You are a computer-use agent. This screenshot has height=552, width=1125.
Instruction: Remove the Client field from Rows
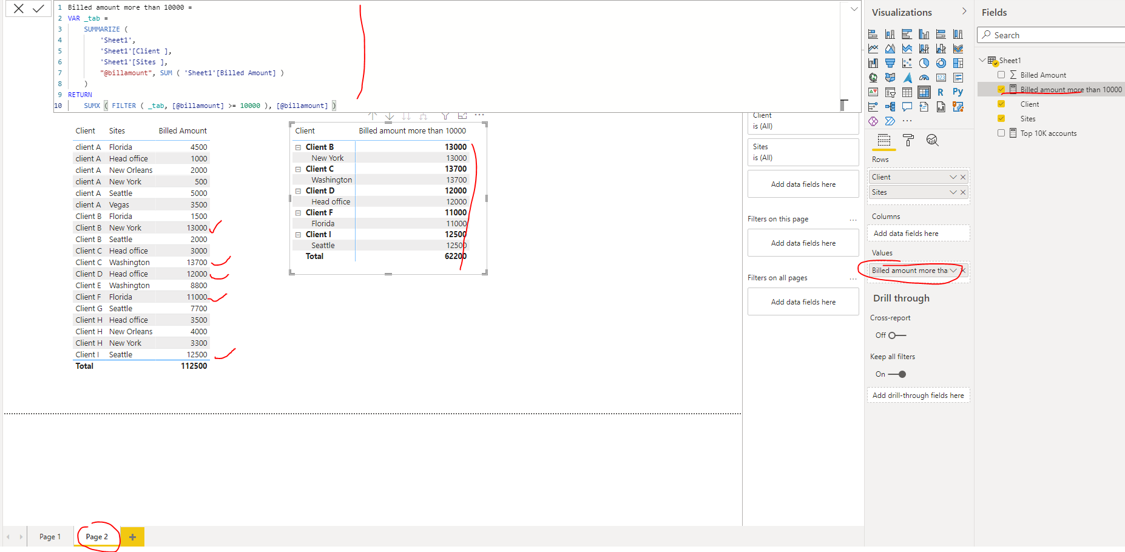963,177
